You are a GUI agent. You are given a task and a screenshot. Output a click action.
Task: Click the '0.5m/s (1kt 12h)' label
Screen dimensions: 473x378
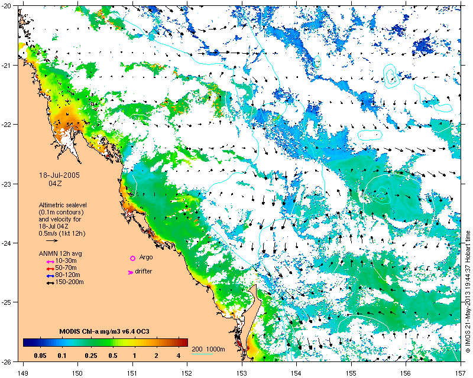pyautogui.click(x=62, y=233)
